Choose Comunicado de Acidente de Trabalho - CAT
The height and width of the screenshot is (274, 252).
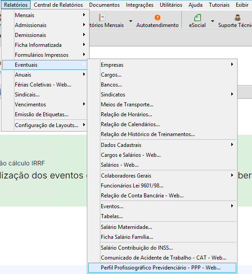(x=162, y=258)
